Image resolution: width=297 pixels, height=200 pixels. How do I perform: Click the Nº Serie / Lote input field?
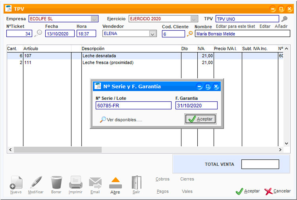pos(133,105)
